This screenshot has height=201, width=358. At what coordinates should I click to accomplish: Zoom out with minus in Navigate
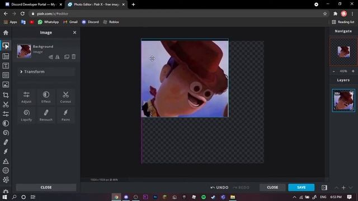point(334,71)
